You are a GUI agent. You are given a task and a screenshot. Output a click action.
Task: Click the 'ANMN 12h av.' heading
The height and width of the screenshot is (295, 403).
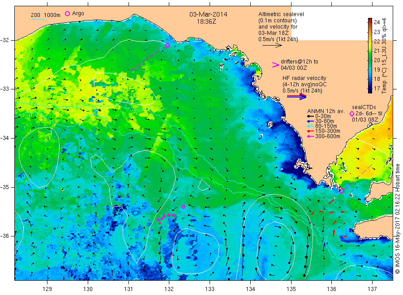[x=326, y=111]
